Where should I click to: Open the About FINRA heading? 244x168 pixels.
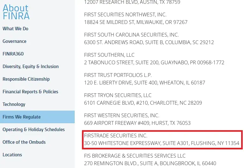click(x=16, y=12)
